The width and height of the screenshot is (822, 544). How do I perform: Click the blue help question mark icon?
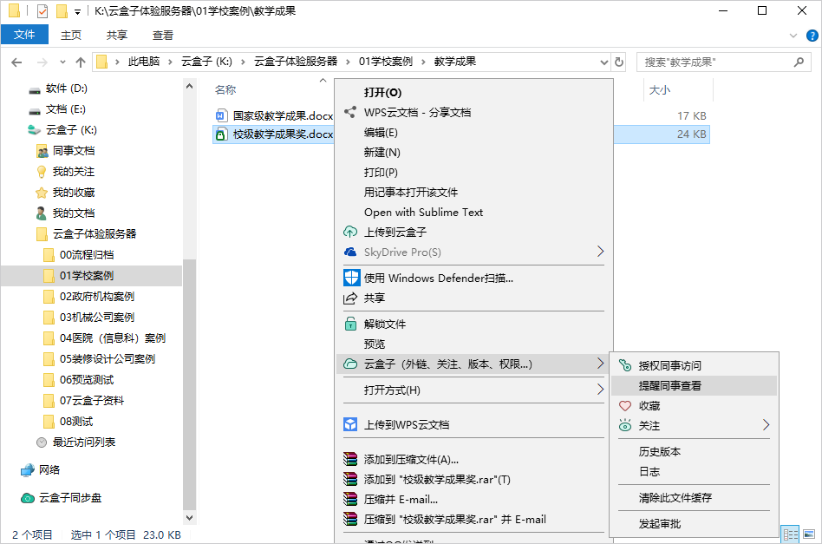click(812, 36)
